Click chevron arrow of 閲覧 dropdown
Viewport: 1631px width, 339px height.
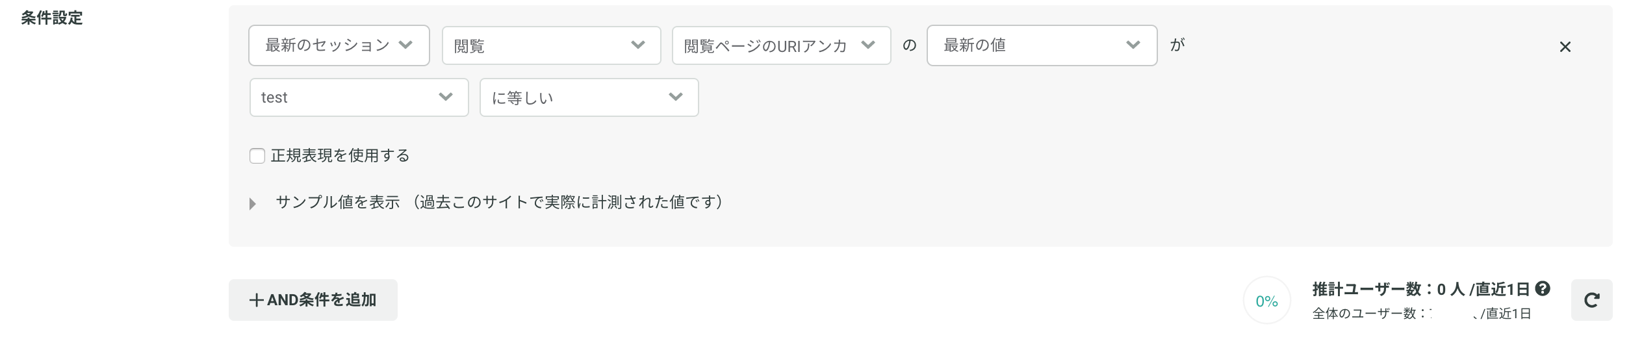click(637, 45)
